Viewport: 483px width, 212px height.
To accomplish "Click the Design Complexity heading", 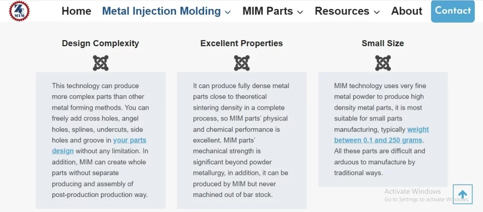I will click(100, 43).
